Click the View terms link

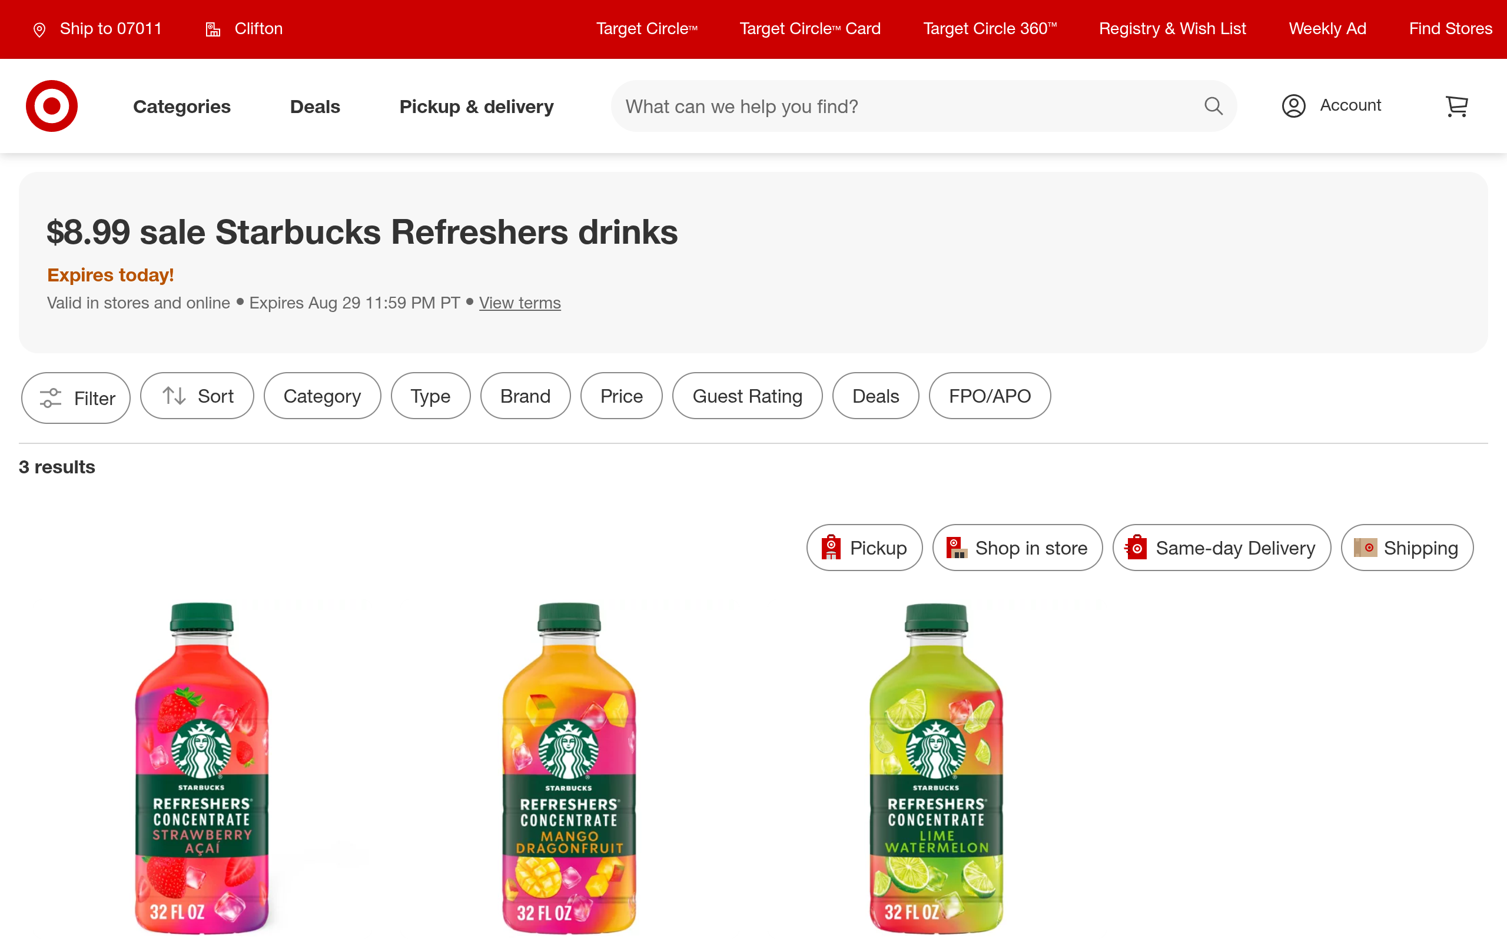click(520, 303)
